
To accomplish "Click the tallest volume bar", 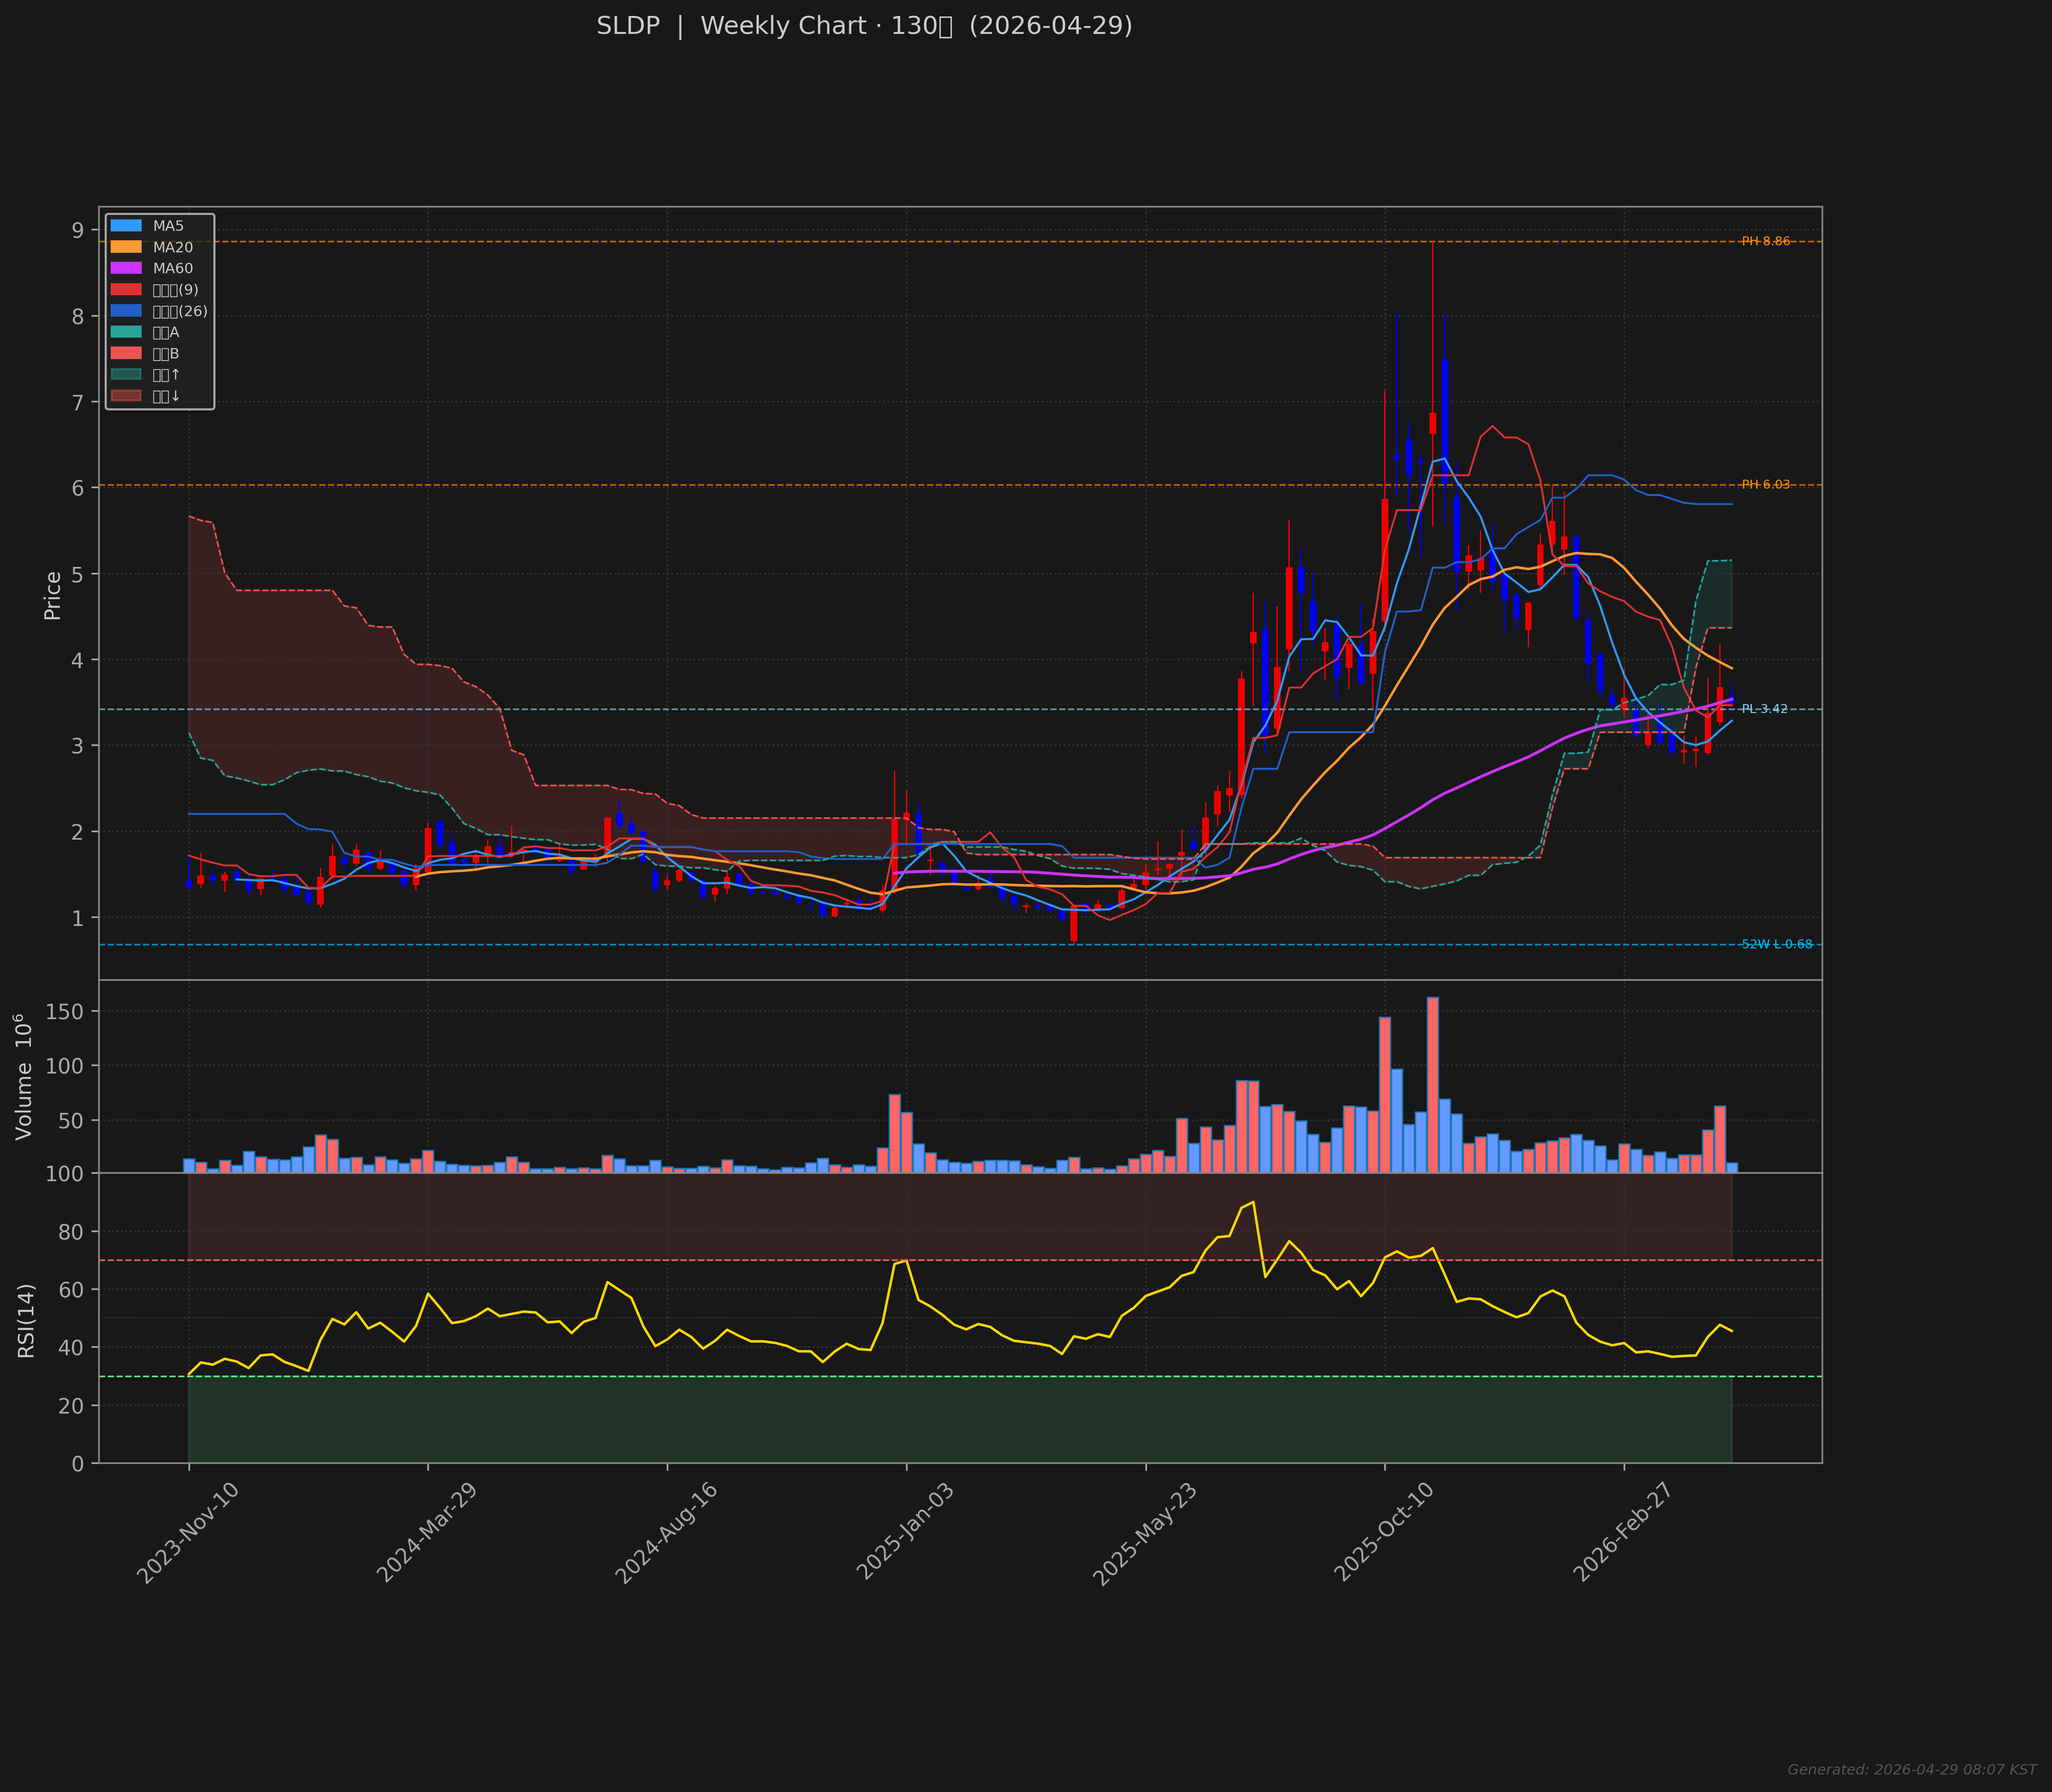I will 1432,1084.
